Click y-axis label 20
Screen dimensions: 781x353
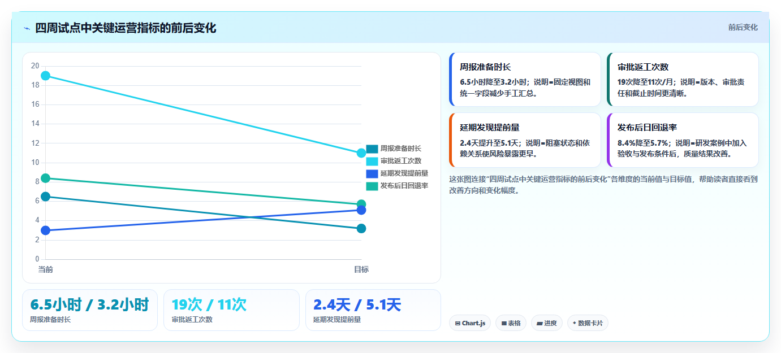pos(35,66)
